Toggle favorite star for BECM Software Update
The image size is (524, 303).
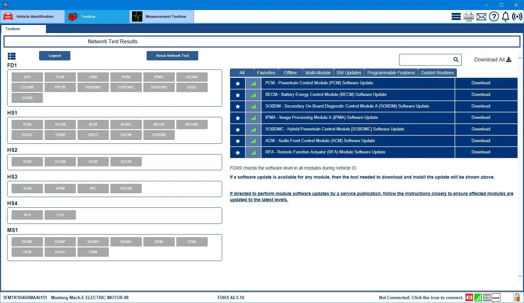click(x=238, y=95)
